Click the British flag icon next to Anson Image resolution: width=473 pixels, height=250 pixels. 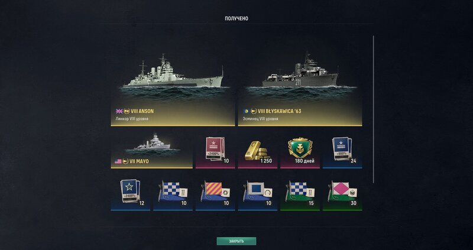pos(119,111)
